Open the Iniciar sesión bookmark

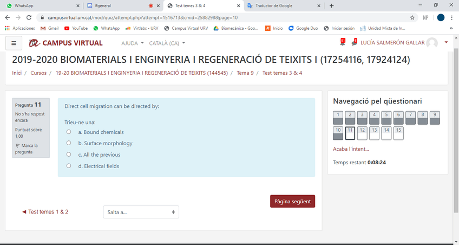click(x=339, y=28)
